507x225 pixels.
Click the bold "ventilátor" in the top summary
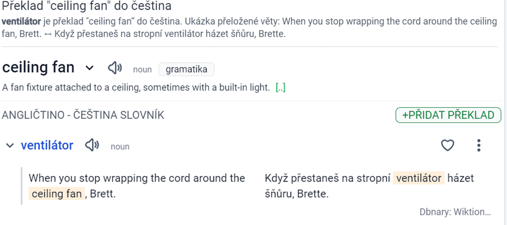[21, 22]
